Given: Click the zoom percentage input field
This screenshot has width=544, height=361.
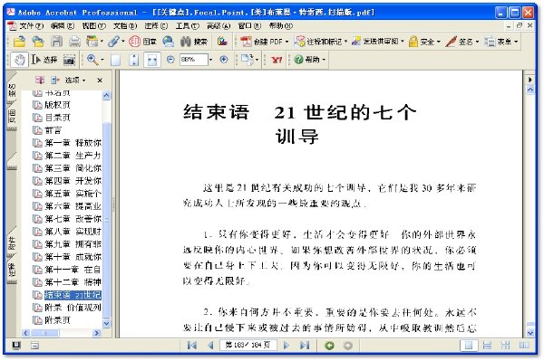Looking at the screenshot, I should coord(193,60).
